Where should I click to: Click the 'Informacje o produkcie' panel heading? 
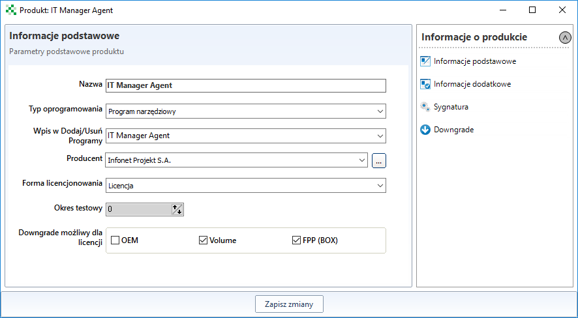pos(474,37)
